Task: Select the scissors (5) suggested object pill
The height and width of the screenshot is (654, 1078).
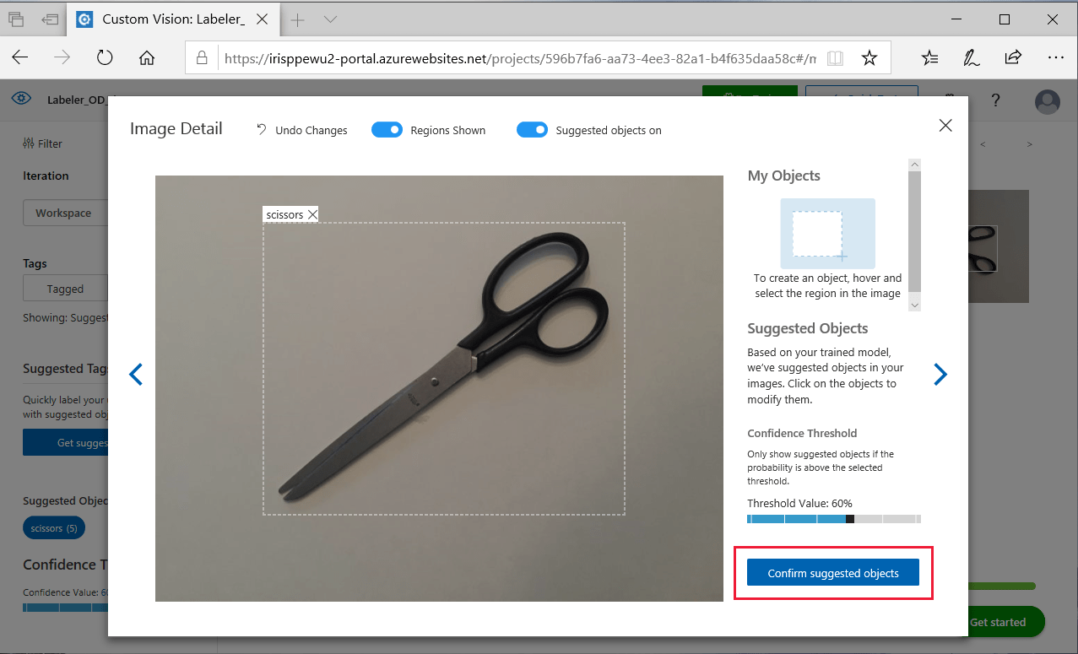Action: 53,527
